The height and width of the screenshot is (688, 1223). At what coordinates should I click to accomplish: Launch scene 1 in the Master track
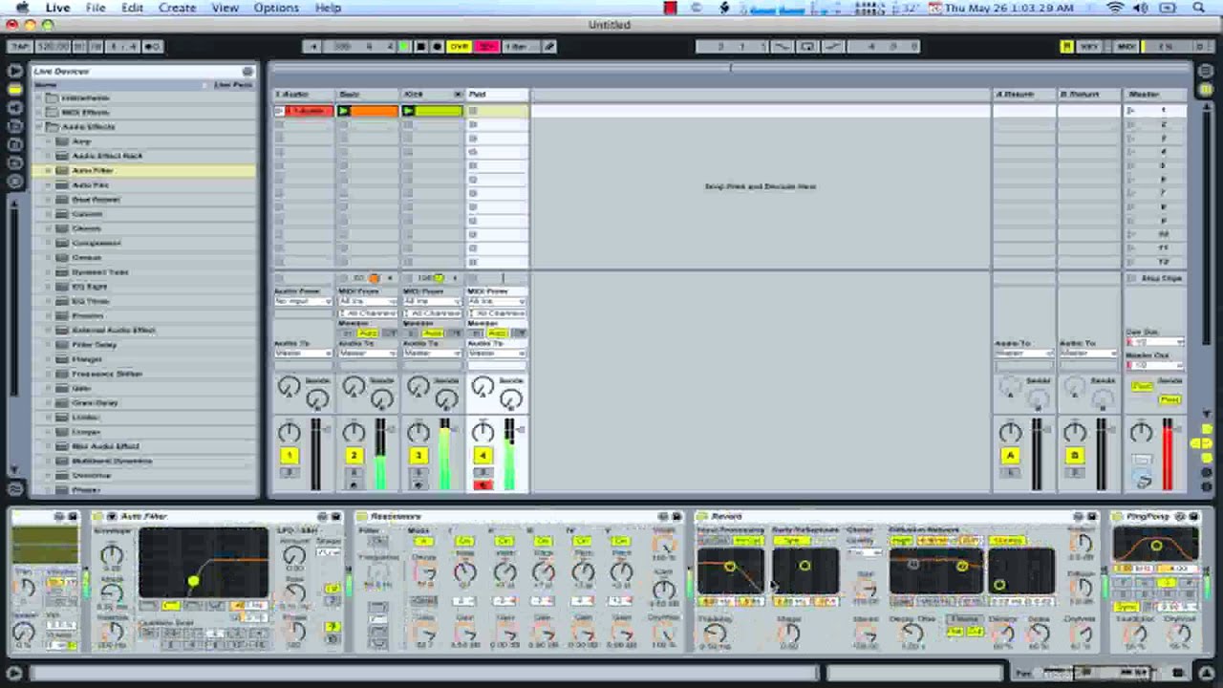click(x=1131, y=111)
